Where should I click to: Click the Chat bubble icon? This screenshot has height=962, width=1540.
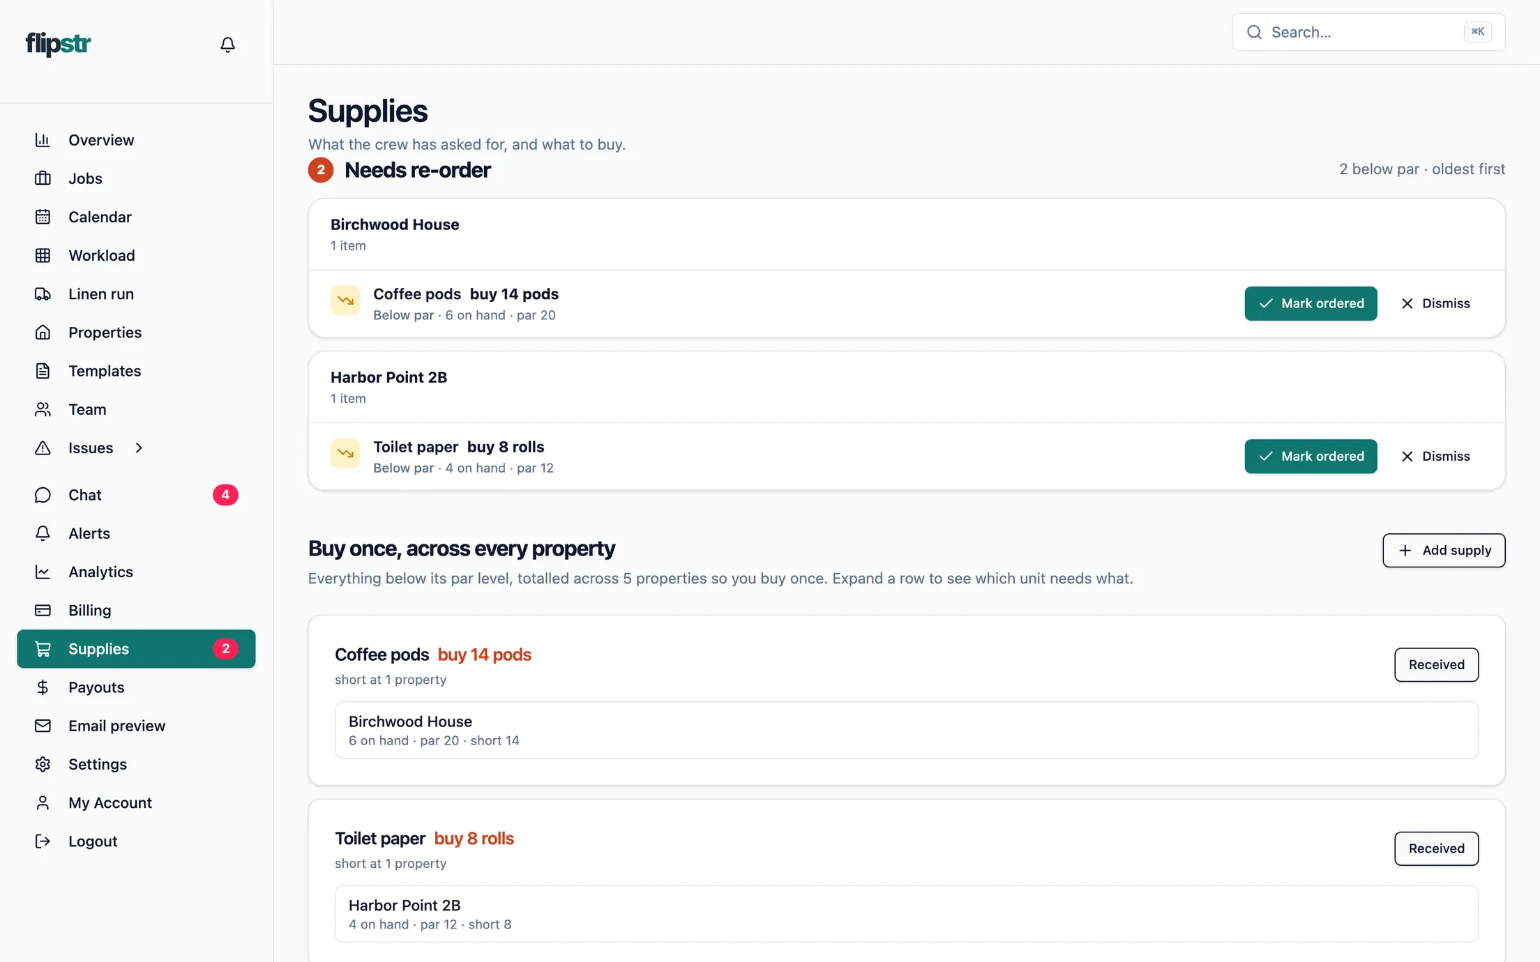[x=43, y=495]
